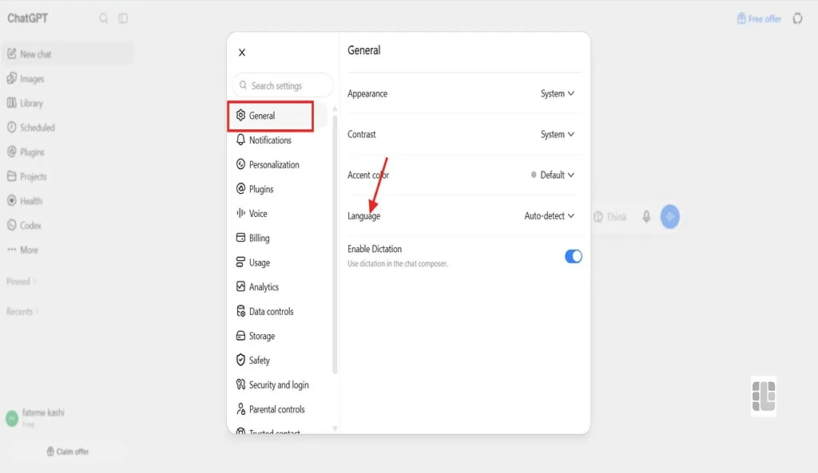Expand the Appearance System dropdown
Screen dimensions: 818x473
tap(557, 94)
